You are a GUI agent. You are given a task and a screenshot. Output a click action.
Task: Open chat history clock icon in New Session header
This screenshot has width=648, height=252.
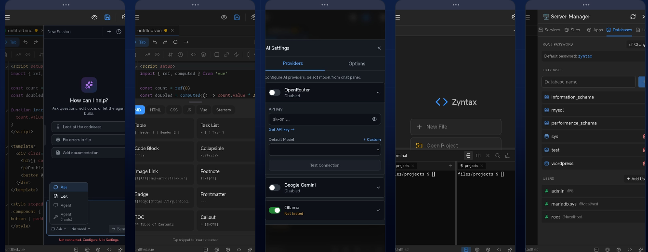[119, 31]
